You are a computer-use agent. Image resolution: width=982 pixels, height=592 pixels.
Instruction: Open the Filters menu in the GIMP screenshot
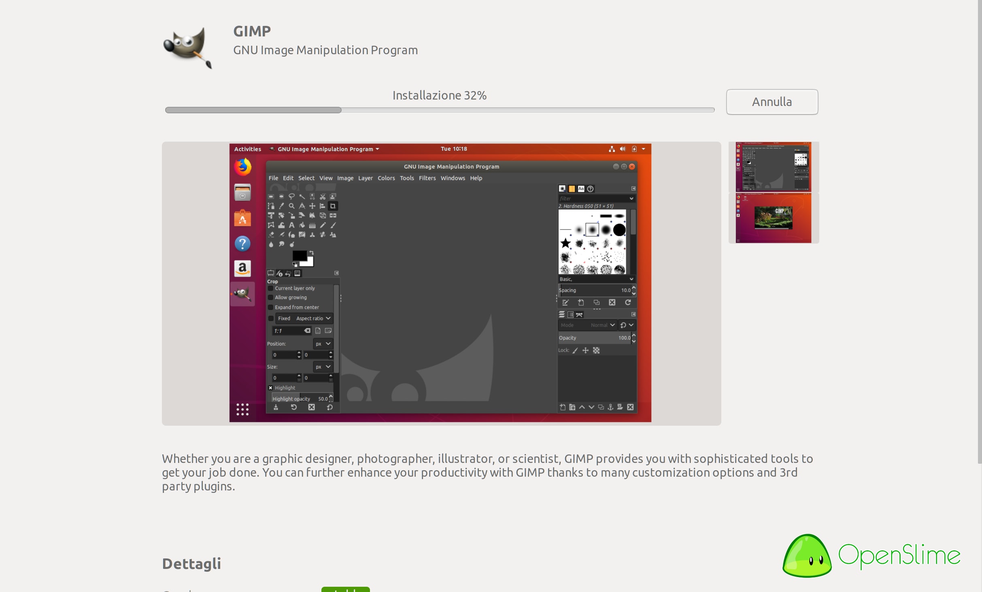point(427,178)
